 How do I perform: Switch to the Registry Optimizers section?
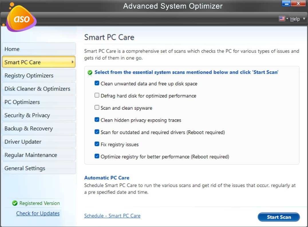pos(29,75)
